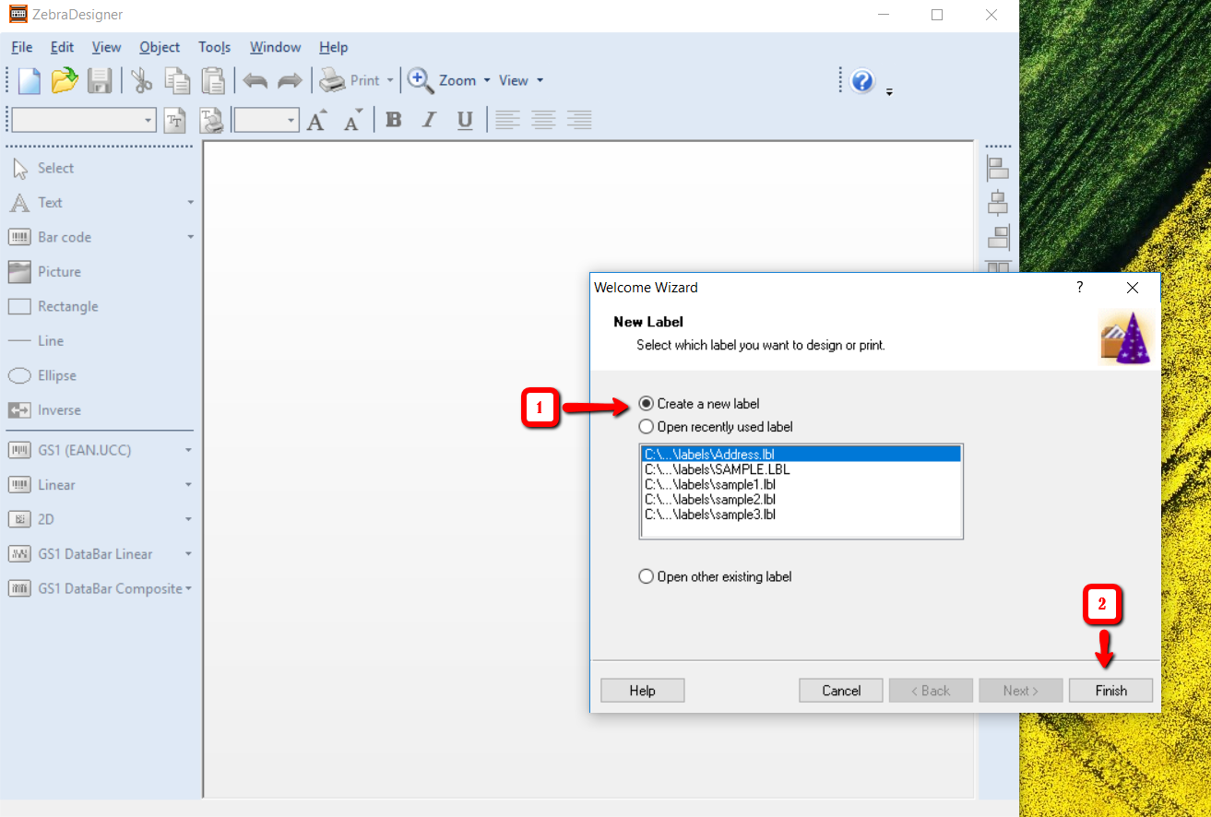Screen dimensions: 1211x817
Task: Open the Window menu
Action: [x=276, y=47]
